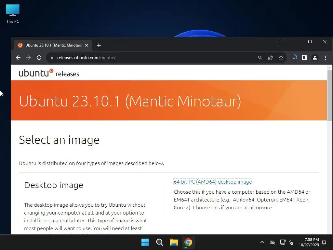Click the 'Select an image' heading
The image size is (333, 250).
59,140
